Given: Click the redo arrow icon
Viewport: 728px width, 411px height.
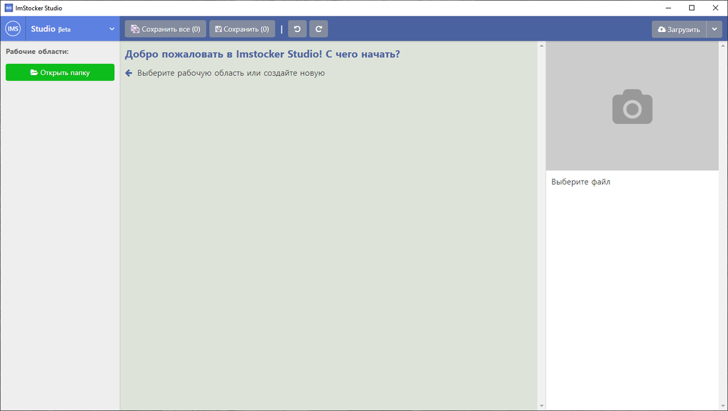Looking at the screenshot, I should 318,29.
